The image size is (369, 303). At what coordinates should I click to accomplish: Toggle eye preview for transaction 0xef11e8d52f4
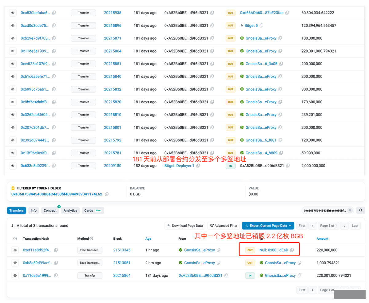[15, 250]
